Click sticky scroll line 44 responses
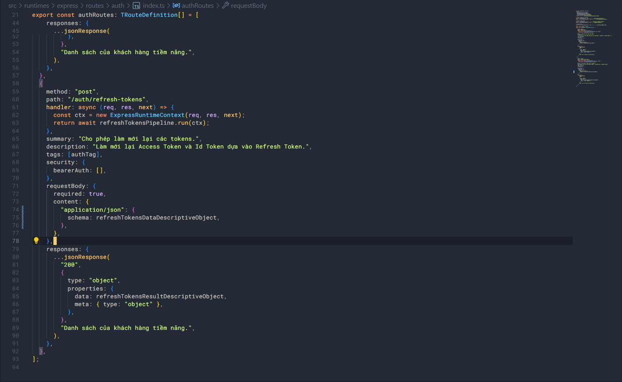The width and height of the screenshot is (622, 382). (x=63, y=23)
